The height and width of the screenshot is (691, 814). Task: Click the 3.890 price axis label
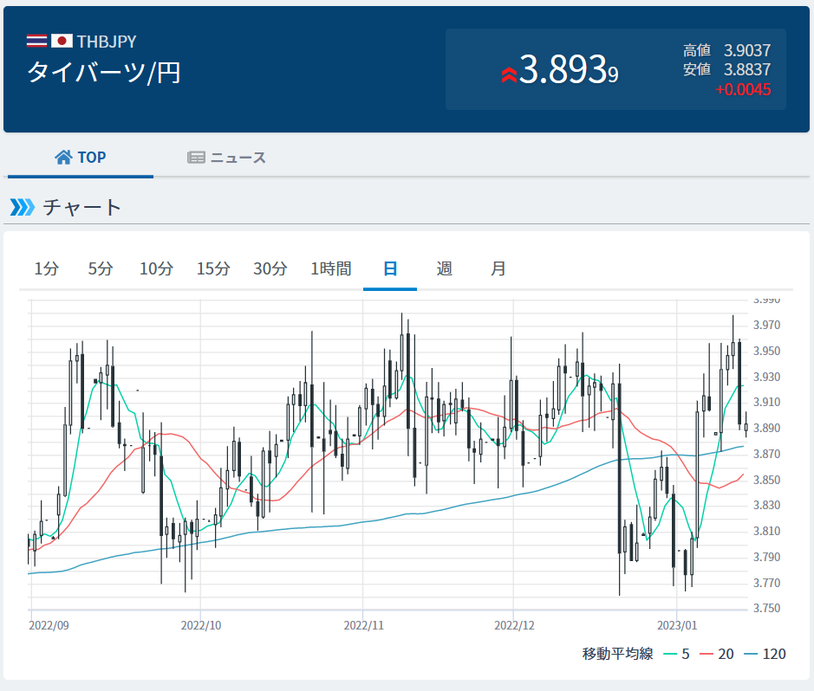(x=767, y=428)
